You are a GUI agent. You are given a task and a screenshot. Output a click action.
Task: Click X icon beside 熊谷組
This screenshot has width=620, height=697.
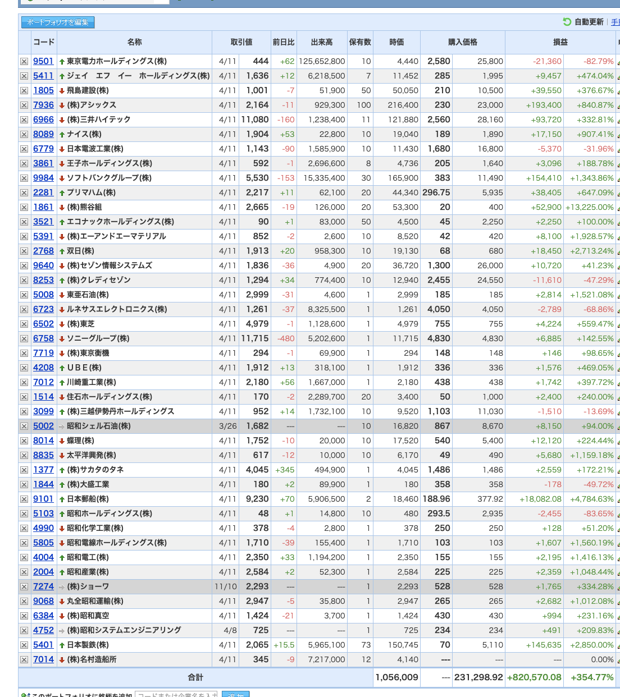pyautogui.click(x=24, y=207)
